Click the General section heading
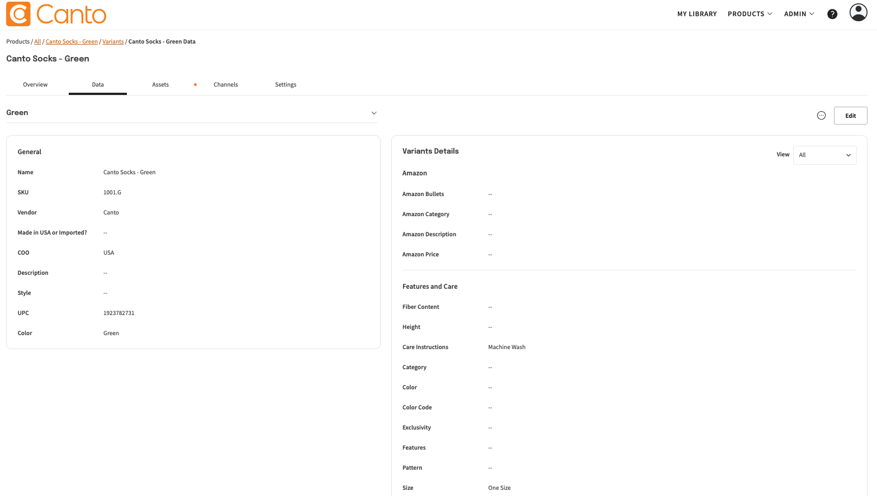This screenshot has width=877, height=496. [30, 152]
